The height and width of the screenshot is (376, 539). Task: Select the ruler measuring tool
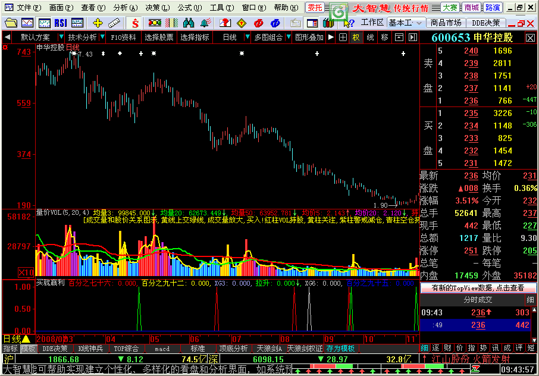point(114,23)
